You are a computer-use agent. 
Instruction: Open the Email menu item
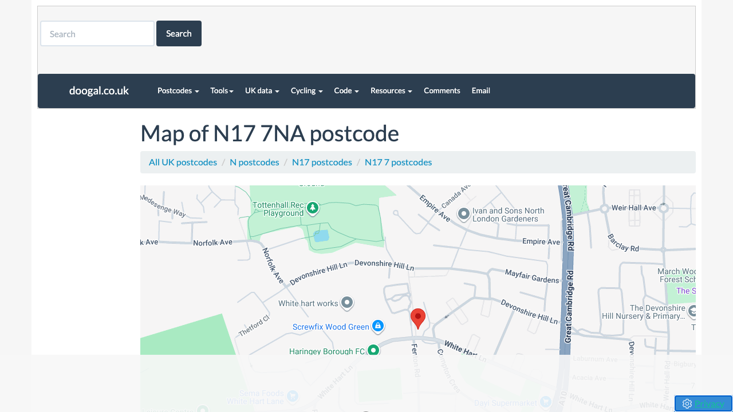480,90
